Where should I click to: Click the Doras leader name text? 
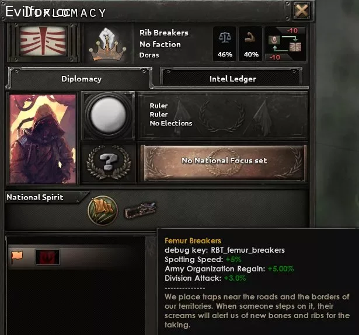click(x=149, y=55)
